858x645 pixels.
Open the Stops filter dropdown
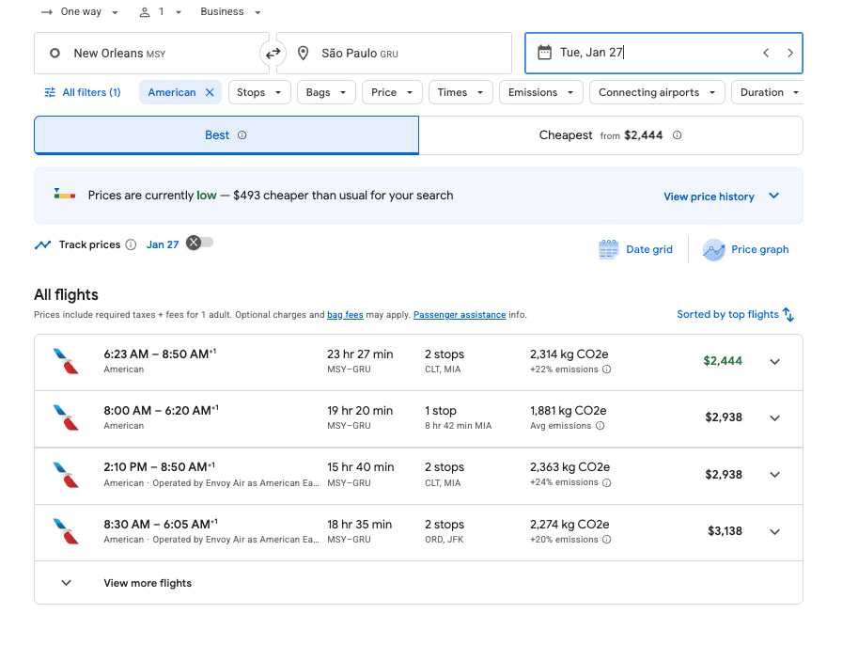click(259, 93)
